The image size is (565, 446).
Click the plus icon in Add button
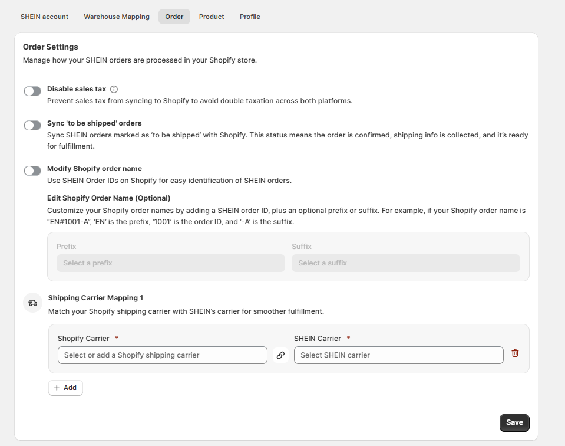coord(57,388)
